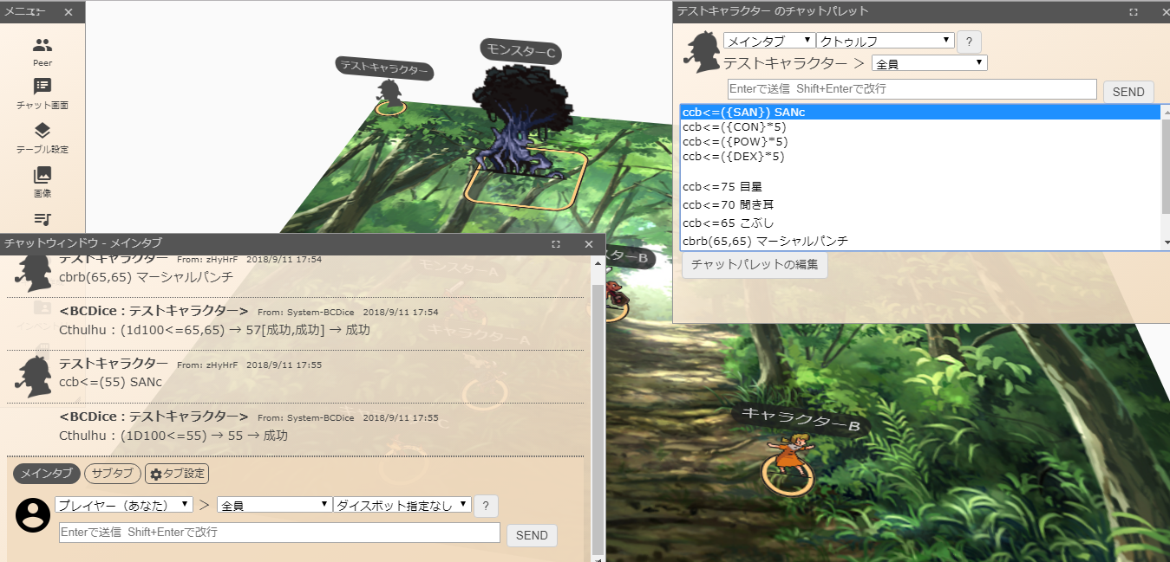Click BCDice result 57[成功,成功] message
Viewport: 1170px width, 562px height.
click(214, 330)
